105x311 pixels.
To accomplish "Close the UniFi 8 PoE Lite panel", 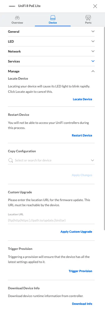I will (95, 6).
